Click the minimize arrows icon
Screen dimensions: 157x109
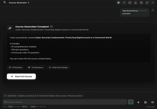147,3
